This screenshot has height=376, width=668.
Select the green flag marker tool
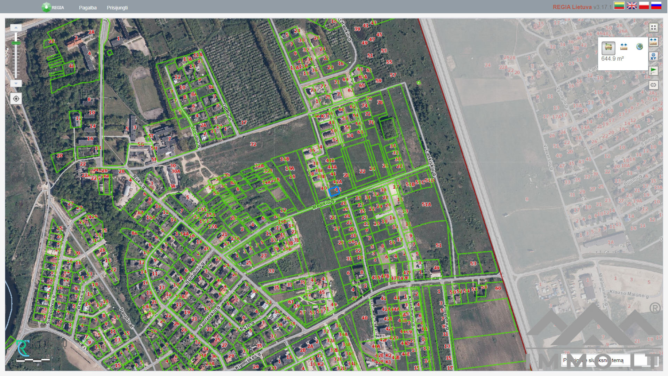coord(653,71)
